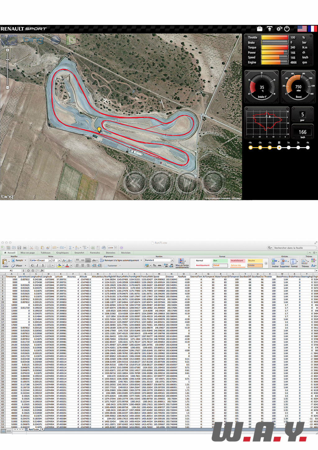The image size is (318, 450).
Task: Click the map zoom-in plus button
Action: (x=8, y=50)
